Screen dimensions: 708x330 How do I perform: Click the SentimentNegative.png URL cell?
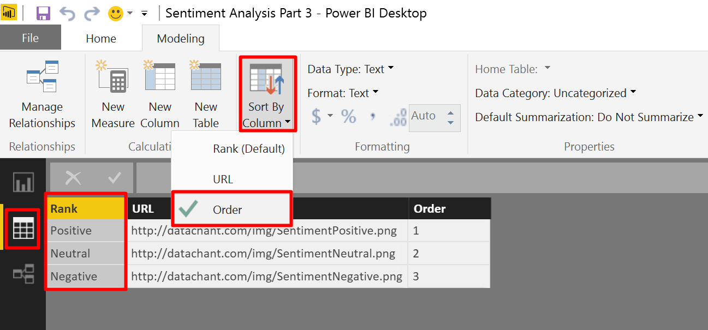click(x=267, y=277)
